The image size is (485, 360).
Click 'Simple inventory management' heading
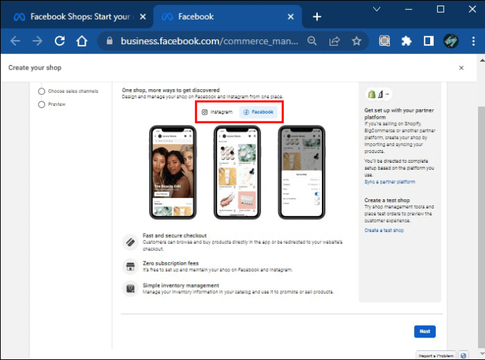(181, 286)
